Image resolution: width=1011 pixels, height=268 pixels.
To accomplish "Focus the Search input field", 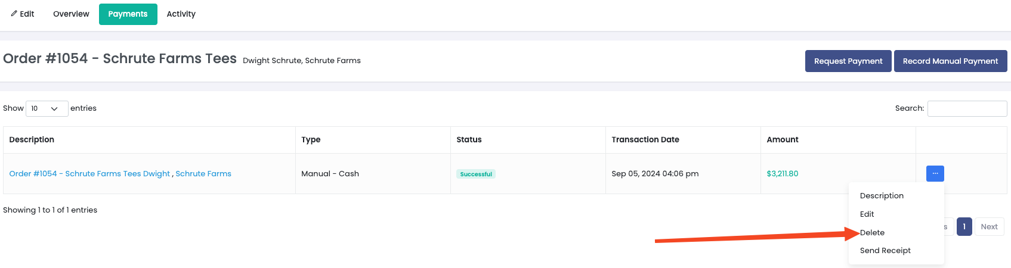I will 967,108.
